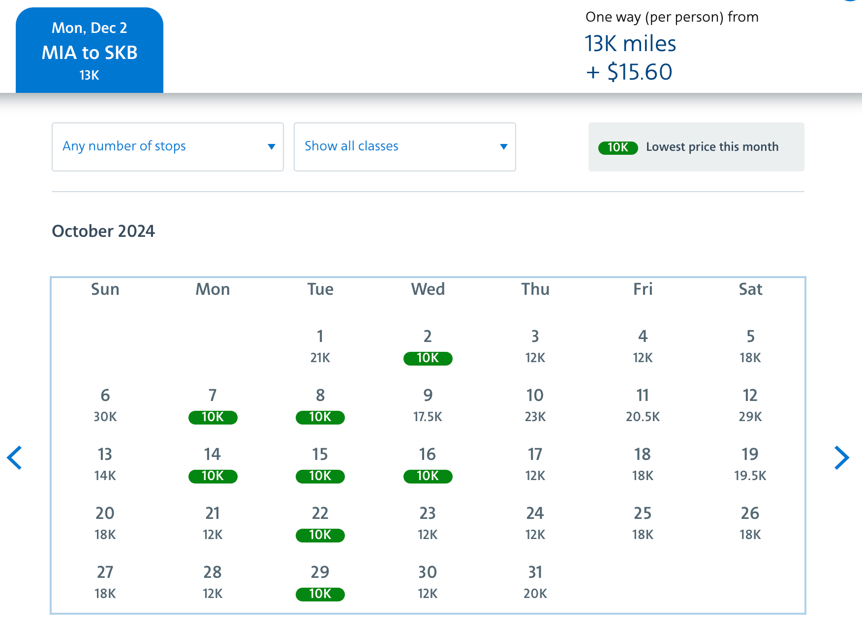Choose October 31 priced at 20K
The height and width of the screenshot is (626, 862).
[x=535, y=583]
